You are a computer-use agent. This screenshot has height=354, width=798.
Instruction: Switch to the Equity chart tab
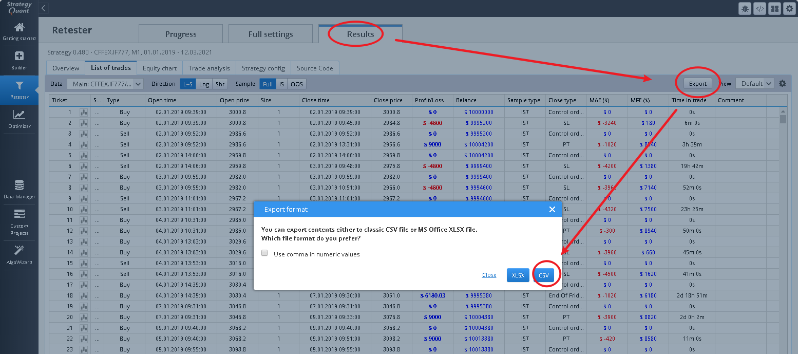tap(159, 68)
